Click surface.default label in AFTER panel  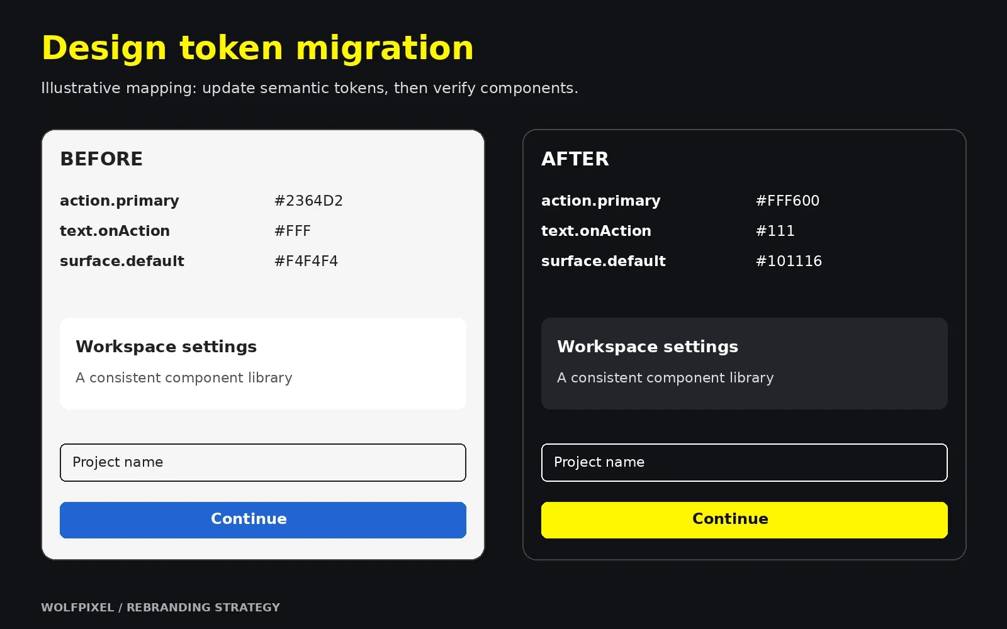pos(604,261)
